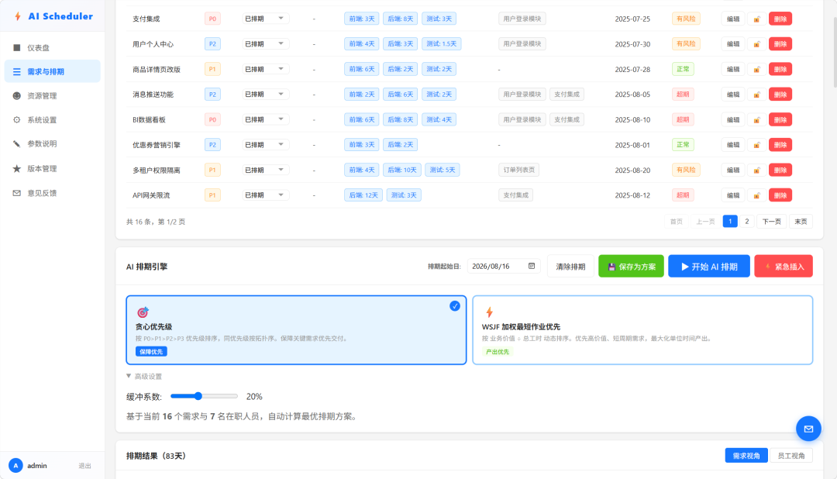Click page 1 pagination button
This screenshot has height=479, width=837.
730,222
